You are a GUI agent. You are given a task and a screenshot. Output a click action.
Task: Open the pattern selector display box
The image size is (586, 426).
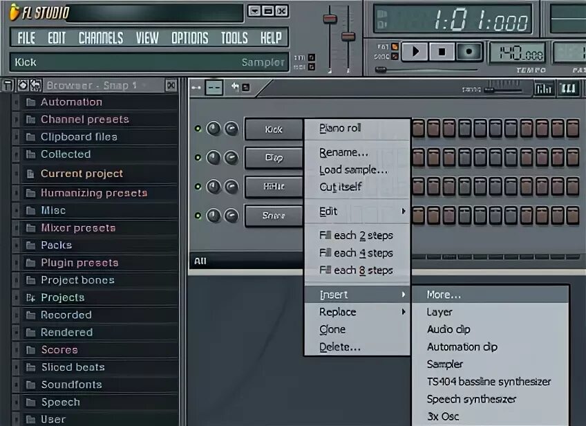click(214, 88)
